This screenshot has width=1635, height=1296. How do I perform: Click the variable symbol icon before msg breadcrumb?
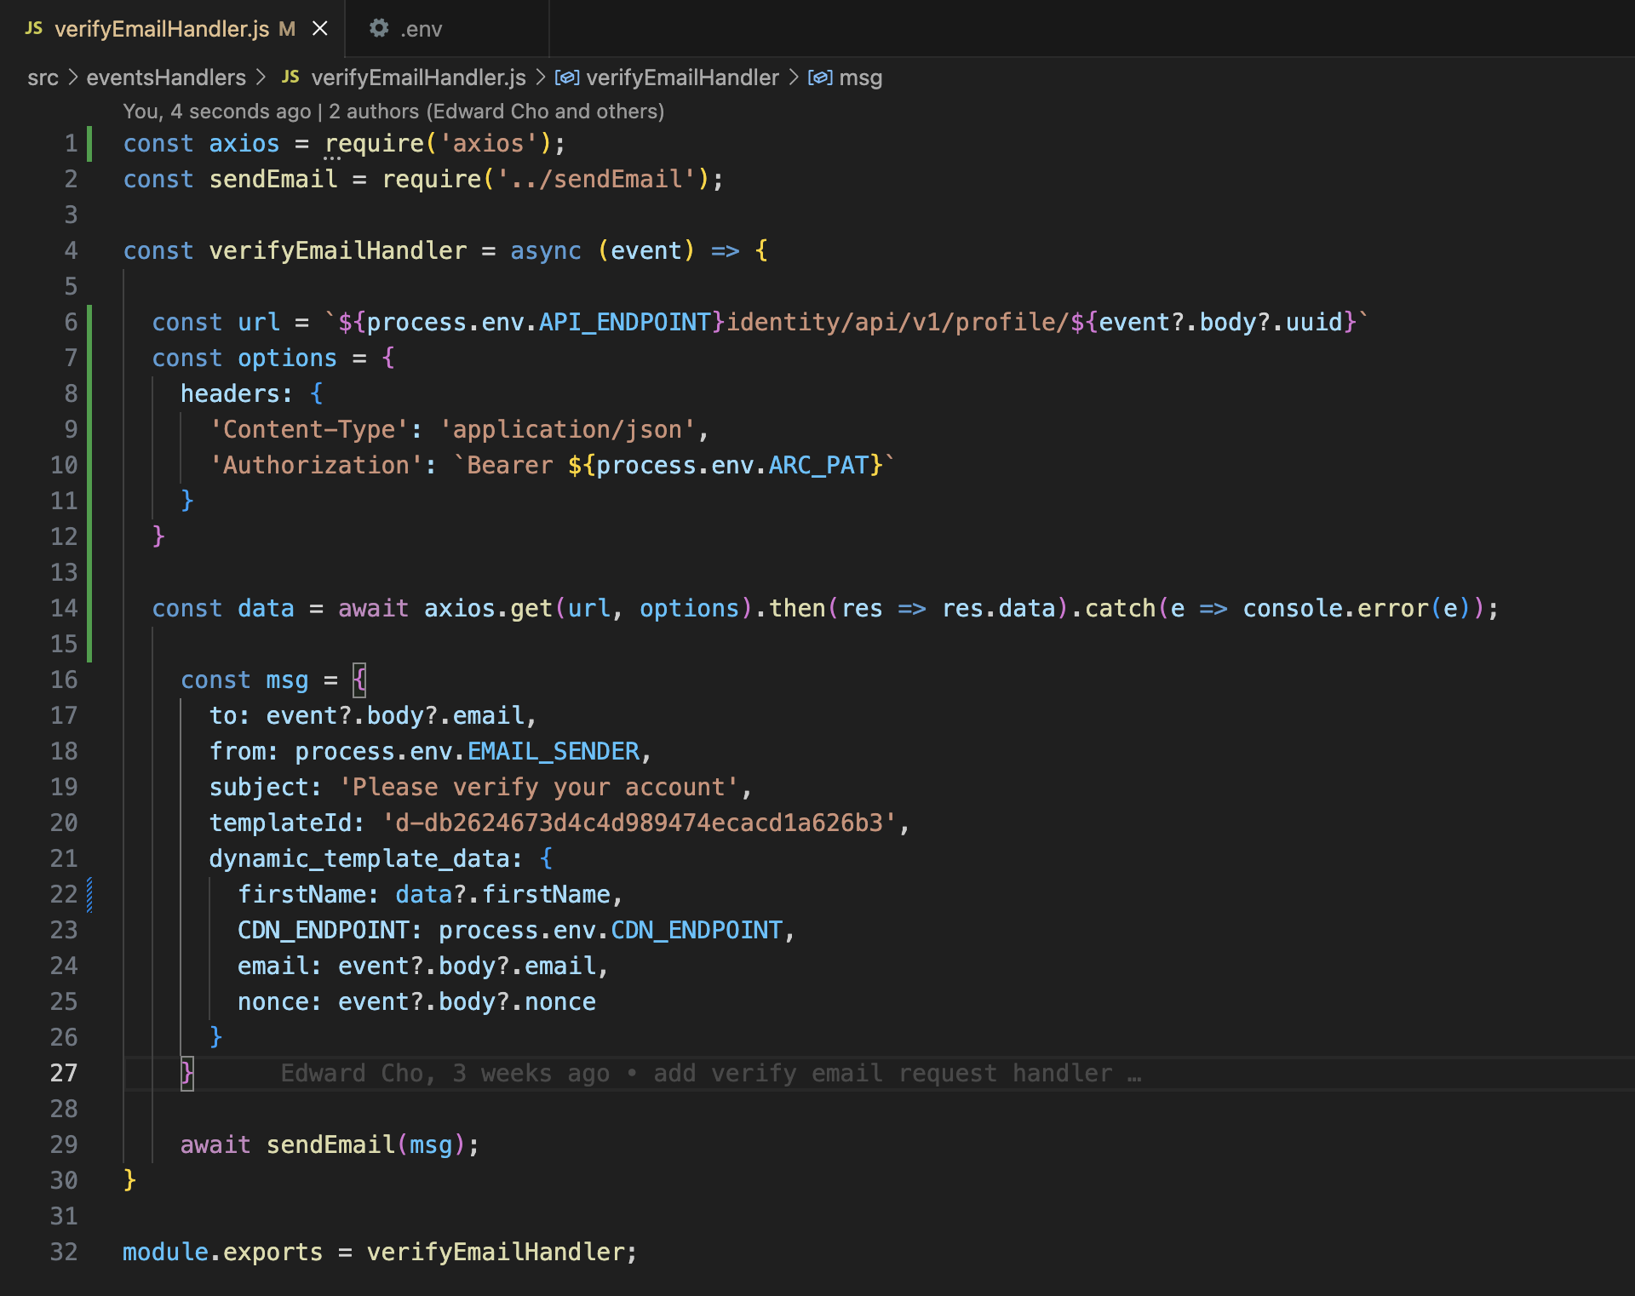coord(820,77)
